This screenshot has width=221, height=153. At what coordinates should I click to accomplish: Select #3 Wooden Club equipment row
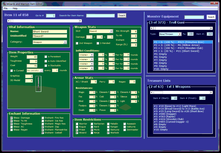tap(183, 48)
